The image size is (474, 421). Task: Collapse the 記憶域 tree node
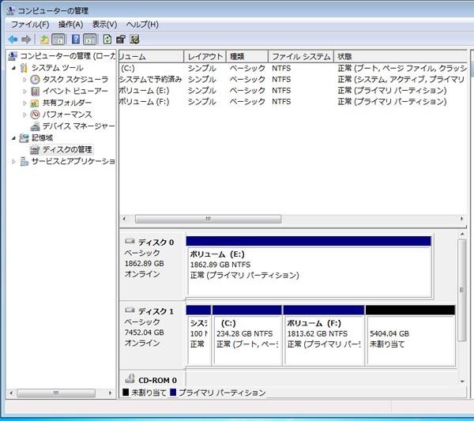pyautogui.click(x=13, y=138)
